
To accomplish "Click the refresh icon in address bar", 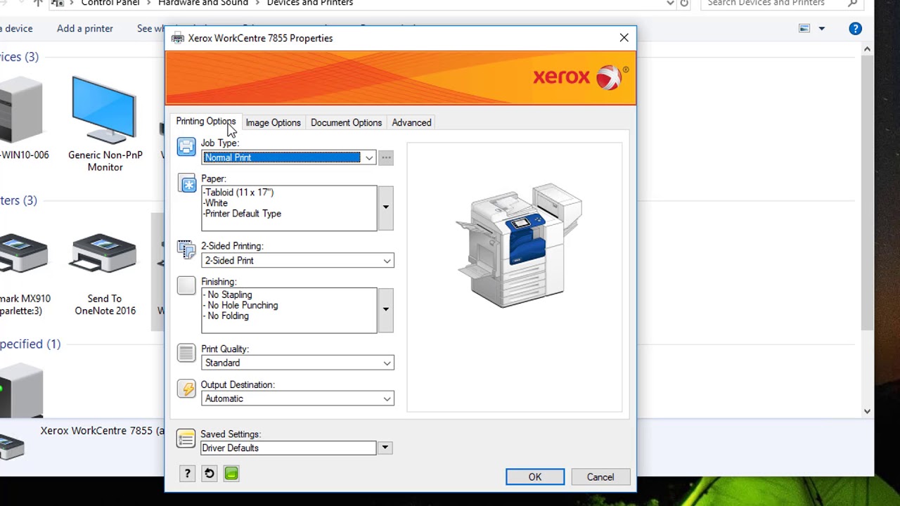I will [x=684, y=4].
